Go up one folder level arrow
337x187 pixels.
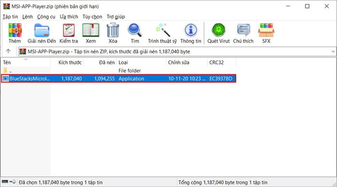[8, 51]
